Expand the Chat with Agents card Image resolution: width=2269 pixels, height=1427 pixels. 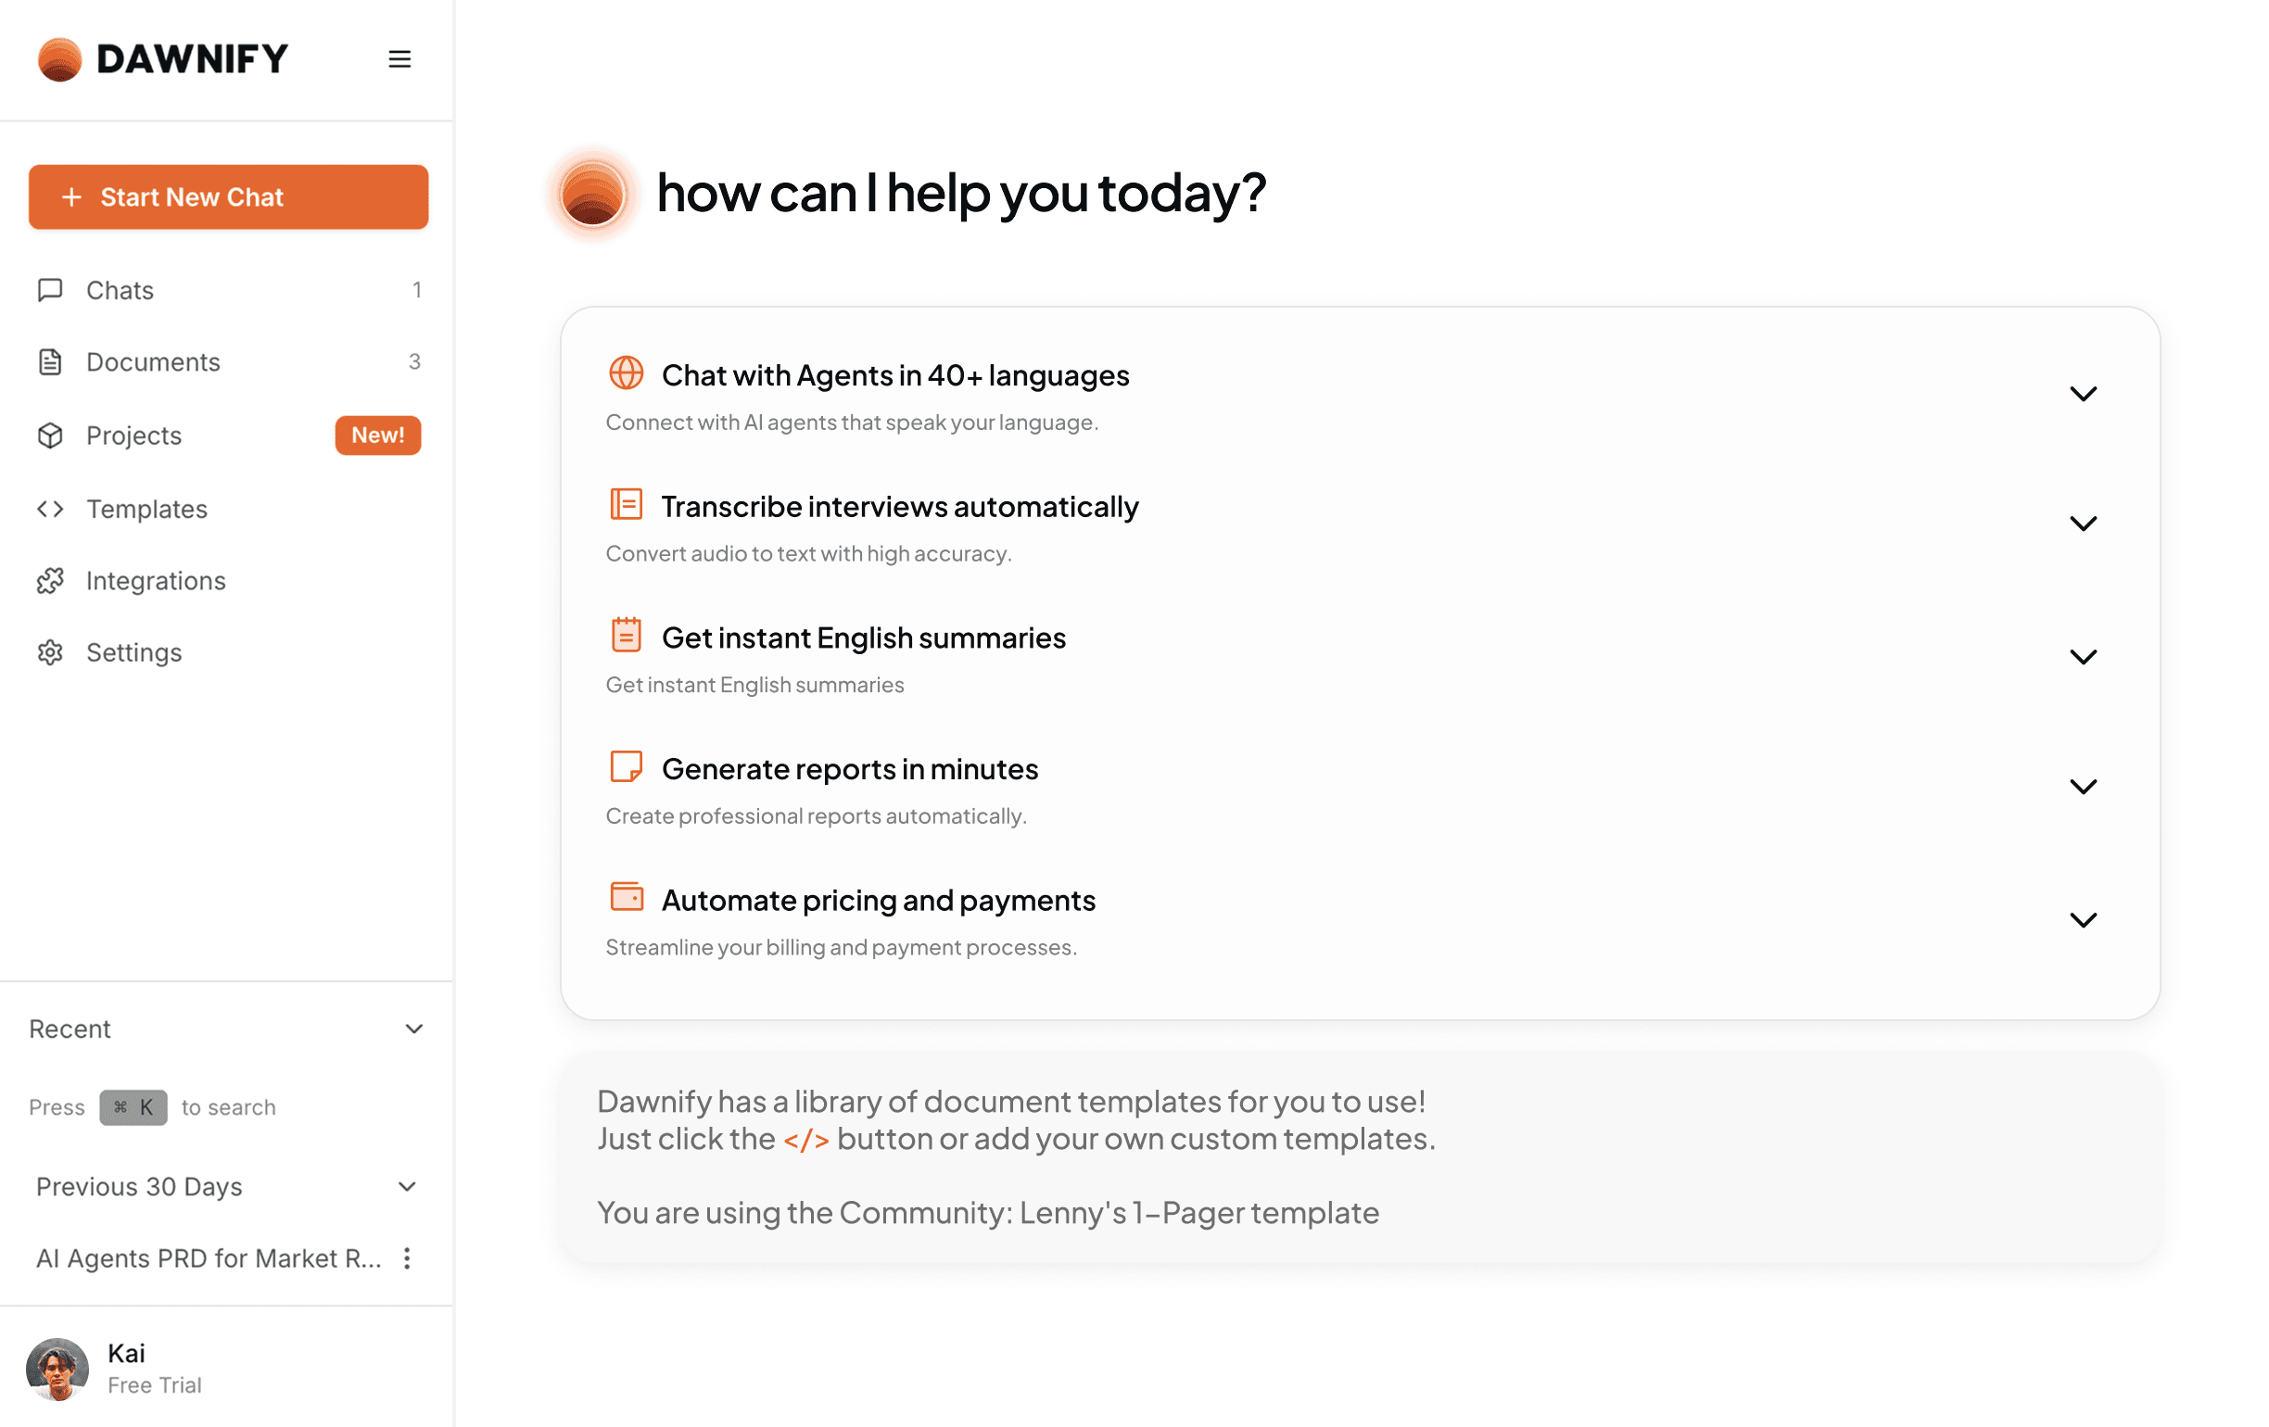pos(2084,393)
